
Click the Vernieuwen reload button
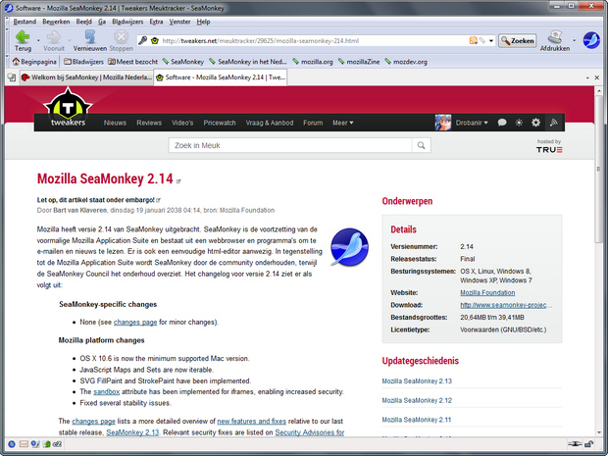90,41
